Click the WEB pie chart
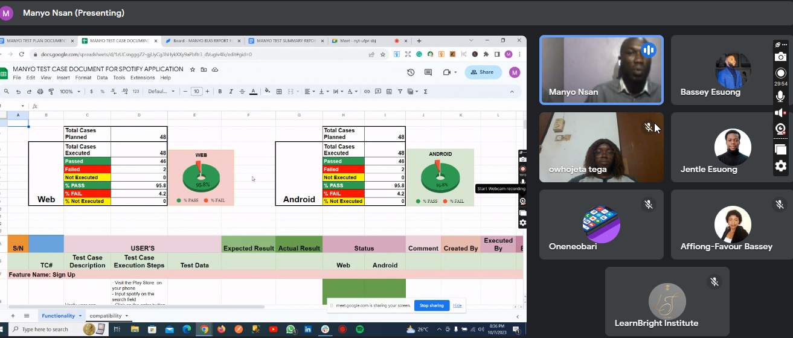The height and width of the screenshot is (338, 793). 201,177
